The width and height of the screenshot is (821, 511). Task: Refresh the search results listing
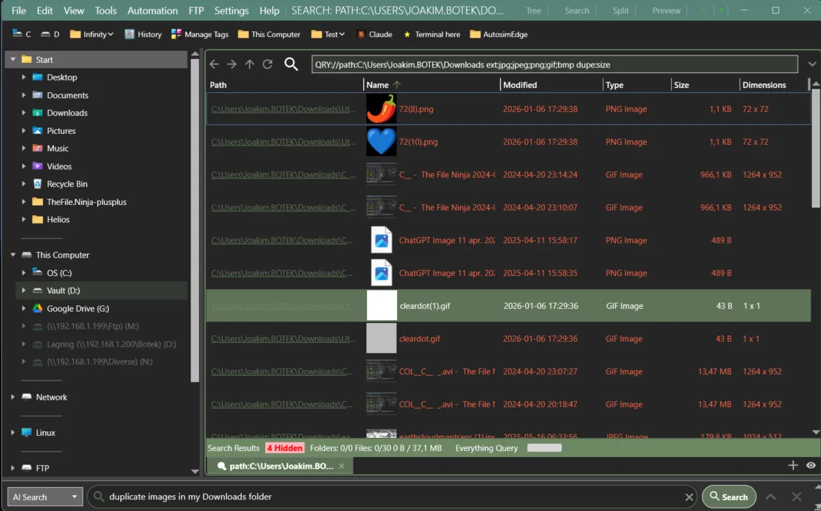click(267, 64)
